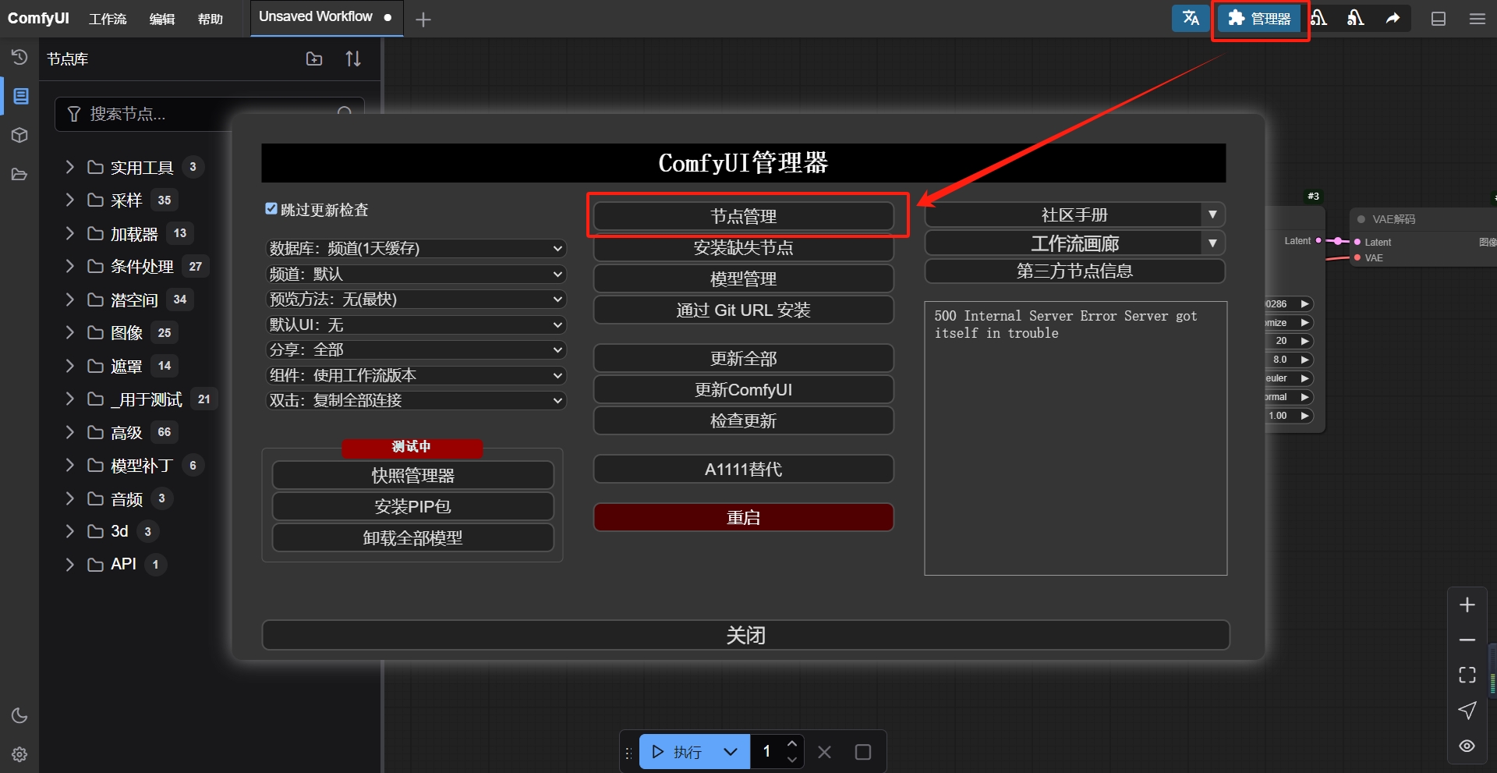The width and height of the screenshot is (1497, 773).
Task: Click the 模型管理 button
Action: tap(744, 278)
